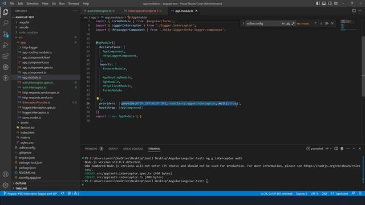Open notifications bell in status bar
This screenshot has width=365, height=205.
(360, 194)
